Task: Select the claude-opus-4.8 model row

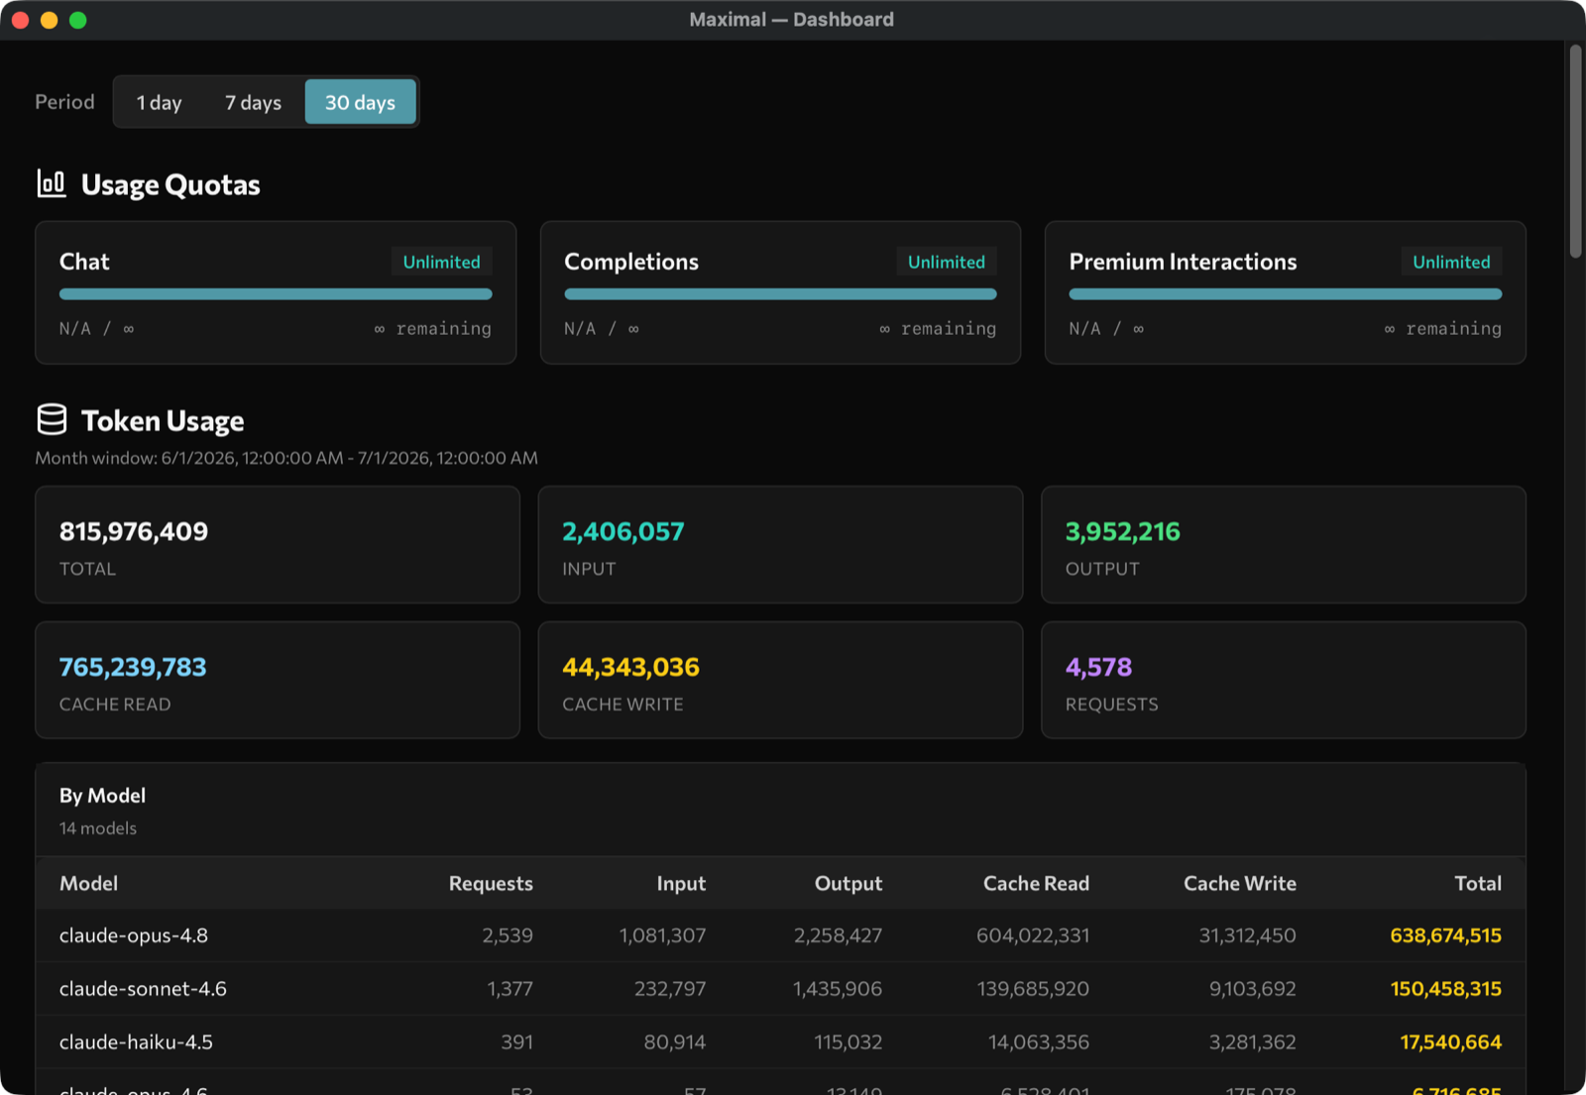Action: [780, 935]
